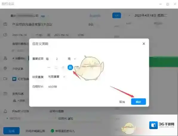Screen dimensions: 178x136
Task: Toggle the Monday 一 day circle
Action: click(49, 68)
